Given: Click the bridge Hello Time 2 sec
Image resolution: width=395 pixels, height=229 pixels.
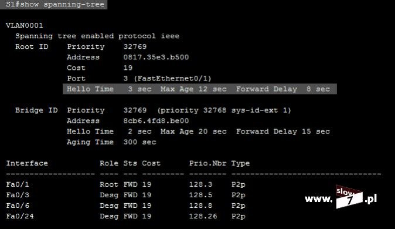Looking at the screenshot, I should pos(109,132).
